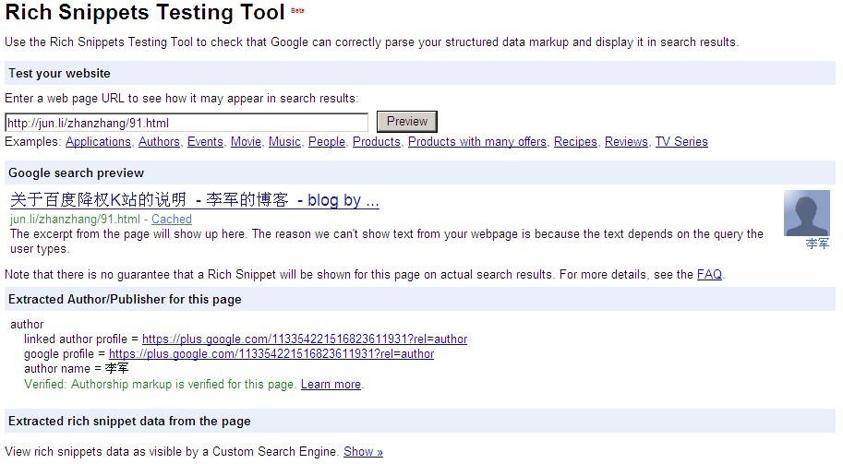
Task: Open the search preview result title
Action: click(x=195, y=200)
